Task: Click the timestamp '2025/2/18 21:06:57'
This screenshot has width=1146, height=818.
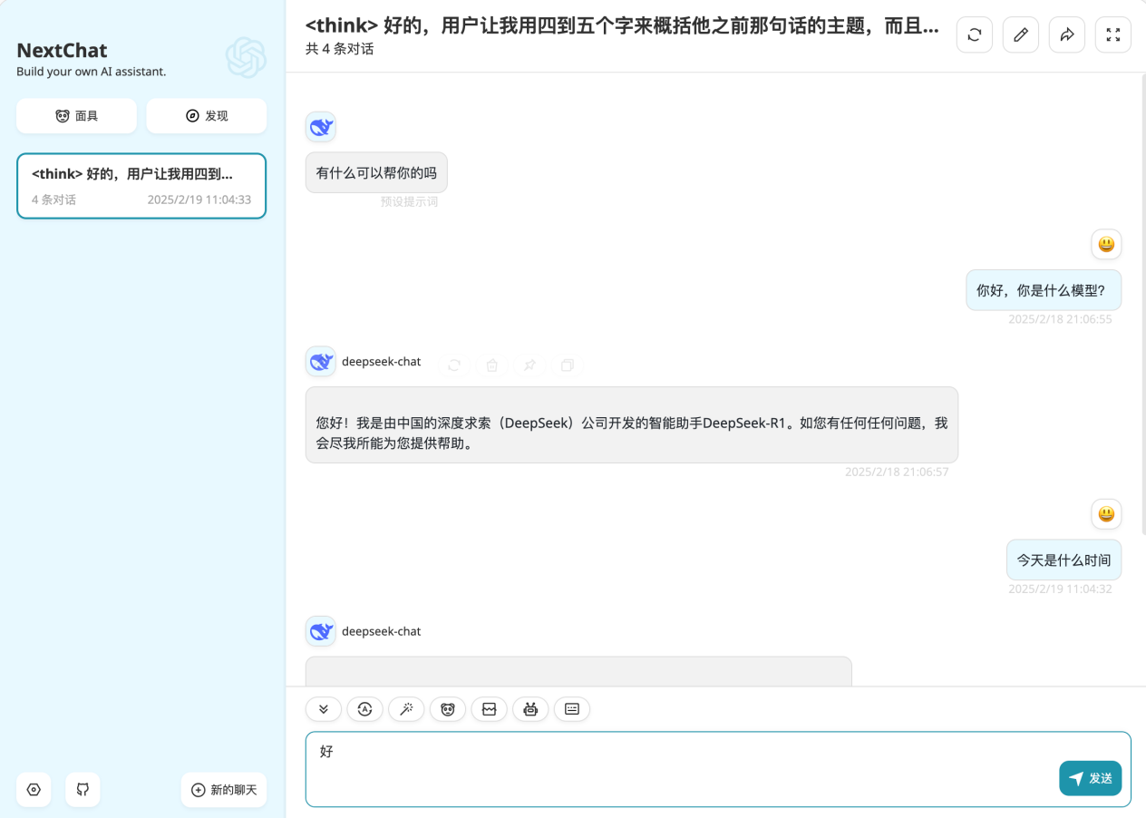Action: click(897, 472)
